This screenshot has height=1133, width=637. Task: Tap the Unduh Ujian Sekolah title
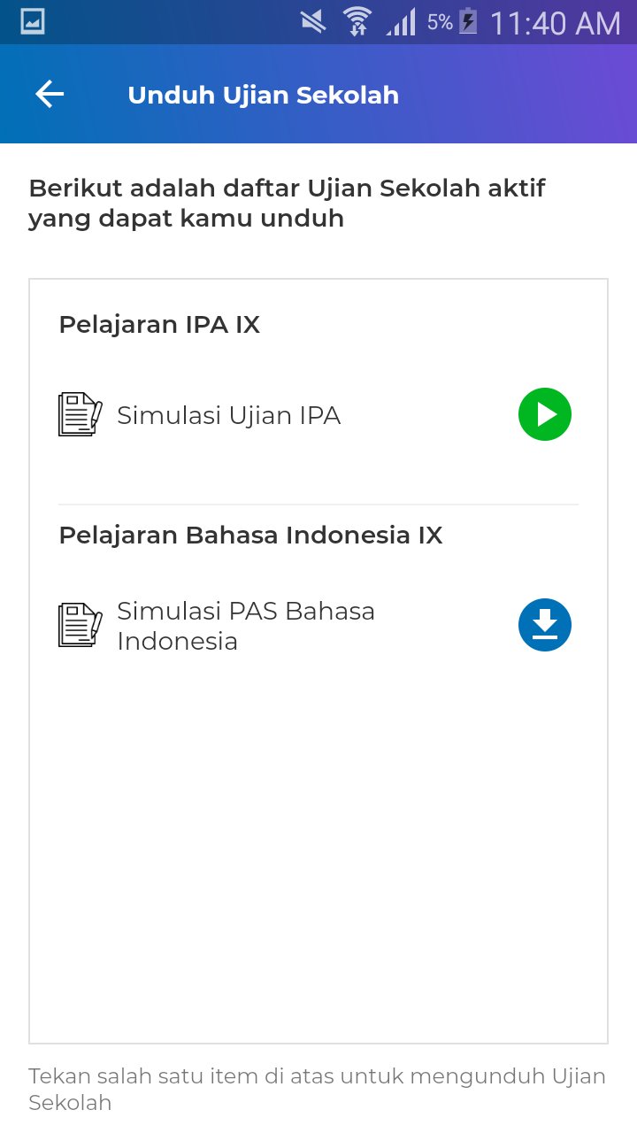pyautogui.click(x=263, y=95)
